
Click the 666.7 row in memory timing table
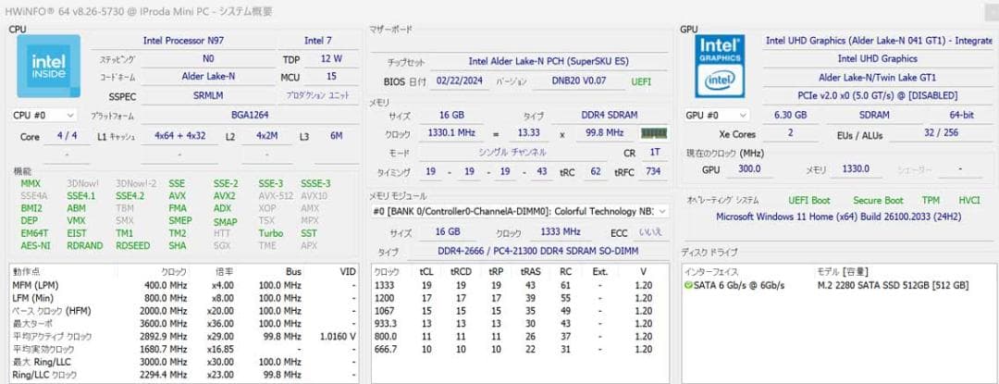point(519,349)
